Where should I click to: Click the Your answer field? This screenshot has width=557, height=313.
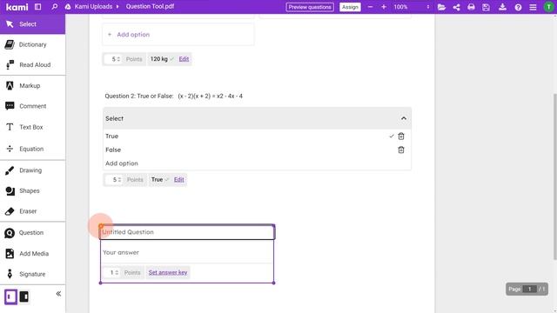187,252
